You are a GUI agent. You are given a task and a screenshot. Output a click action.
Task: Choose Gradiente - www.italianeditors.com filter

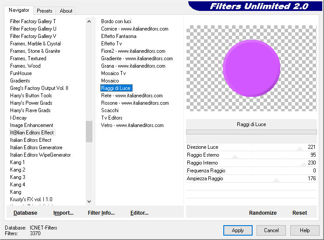tap(137, 58)
